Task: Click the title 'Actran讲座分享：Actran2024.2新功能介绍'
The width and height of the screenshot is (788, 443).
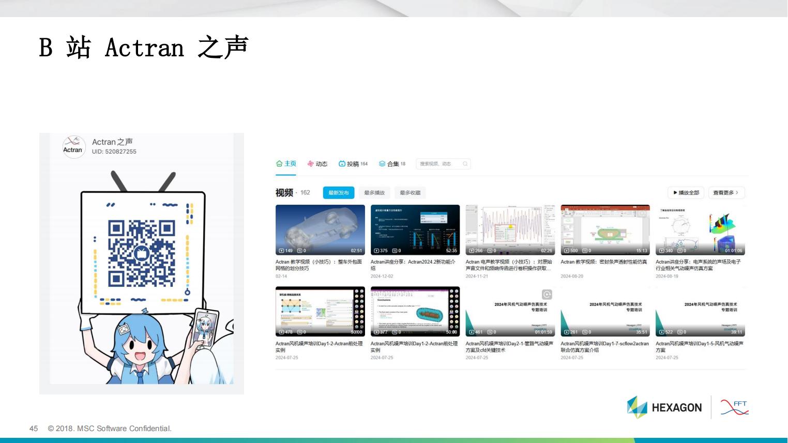Action: (x=414, y=265)
